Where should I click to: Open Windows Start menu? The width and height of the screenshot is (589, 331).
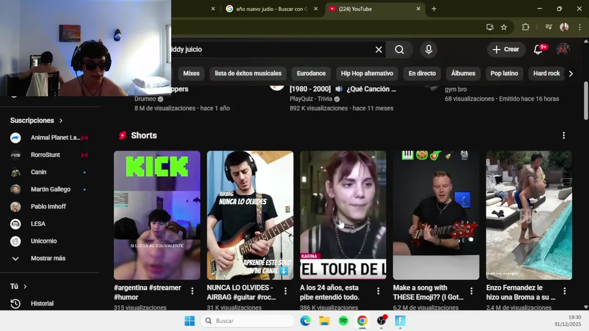click(x=190, y=321)
